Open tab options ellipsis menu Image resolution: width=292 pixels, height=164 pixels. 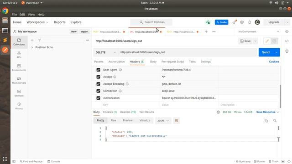pos(214,32)
